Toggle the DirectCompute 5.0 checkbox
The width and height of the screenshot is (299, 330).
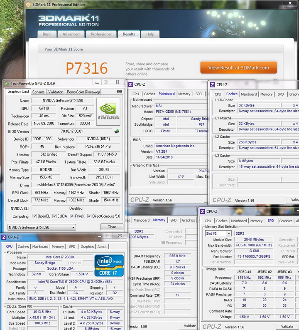point(89,216)
